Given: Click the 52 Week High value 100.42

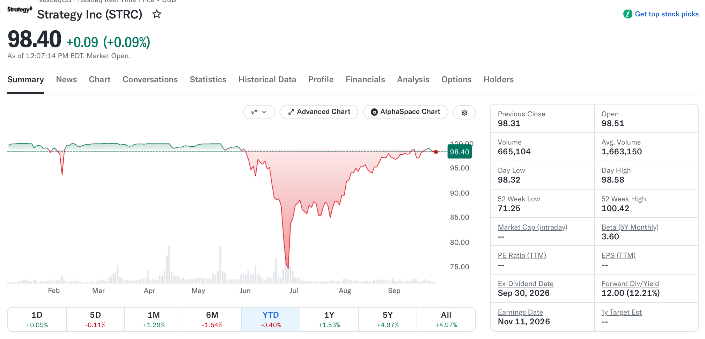Looking at the screenshot, I should 615,208.
